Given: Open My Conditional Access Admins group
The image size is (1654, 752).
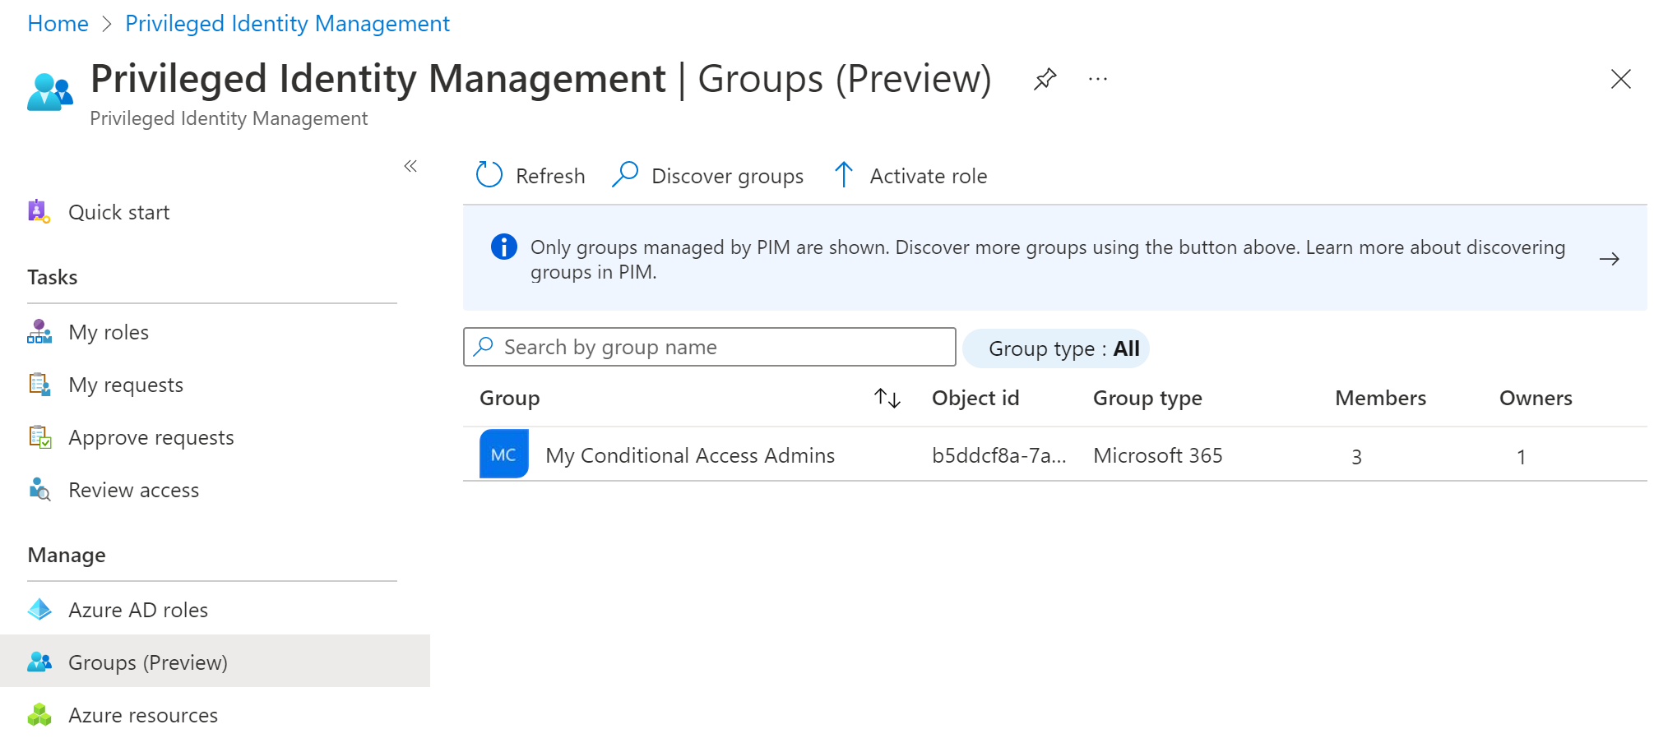Looking at the screenshot, I should click(689, 455).
